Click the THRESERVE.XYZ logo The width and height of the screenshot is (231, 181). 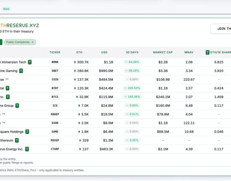click(x=19, y=25)
